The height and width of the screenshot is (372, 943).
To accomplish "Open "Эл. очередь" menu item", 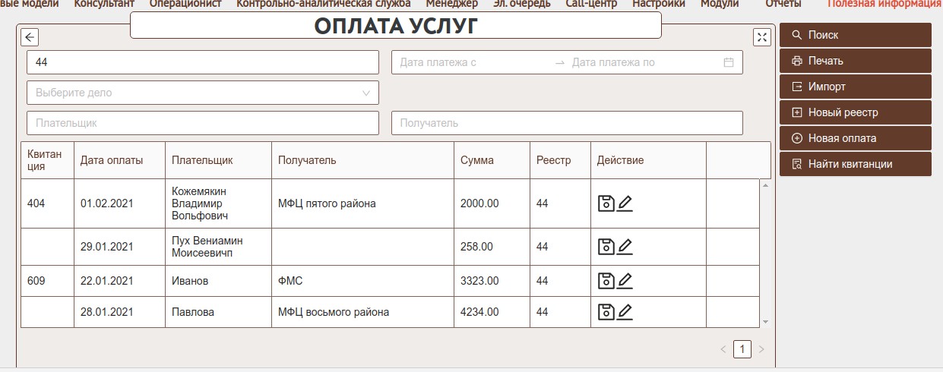I will pos(521,4).
